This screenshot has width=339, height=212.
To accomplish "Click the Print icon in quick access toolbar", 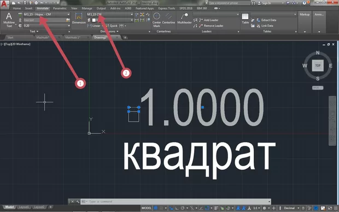I will [36, 3].
